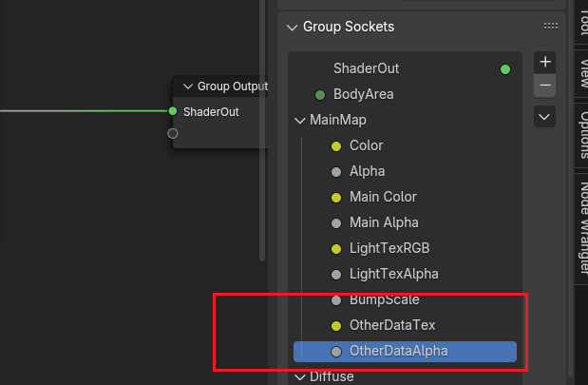Select the LightTexRGB socket entry
588x385 pixels.
tap(389, 249)
